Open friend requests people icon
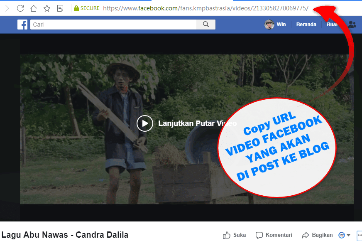 tap(352, 25)
